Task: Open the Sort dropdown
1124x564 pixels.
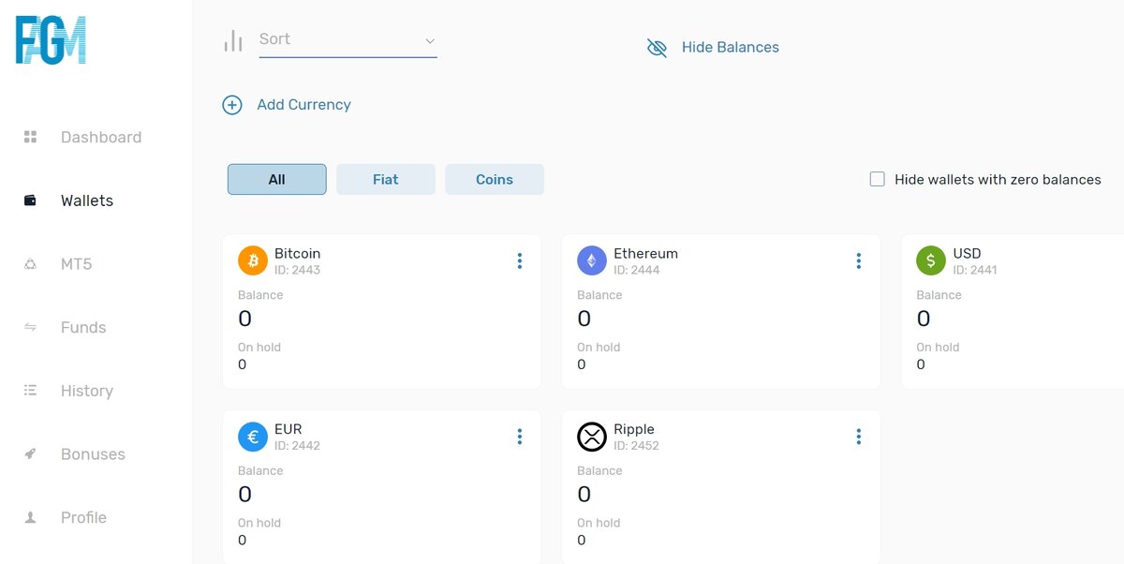Action: pyautogui.click(x=348, y=40)
